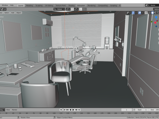Toggle the show overlays button

pyautogui.click(x=140, y=13)
